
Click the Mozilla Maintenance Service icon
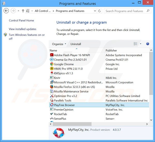coord(52,91)
